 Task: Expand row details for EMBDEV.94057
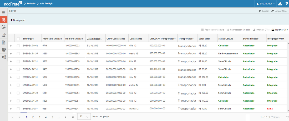(11, 109)
